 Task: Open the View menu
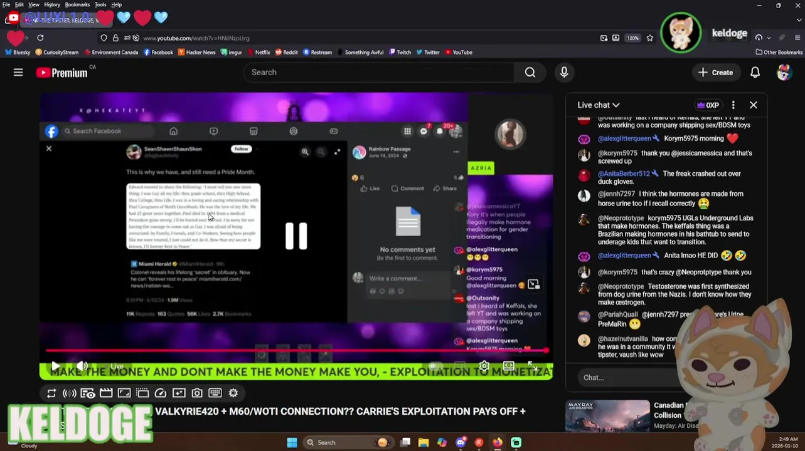[34, 4]
